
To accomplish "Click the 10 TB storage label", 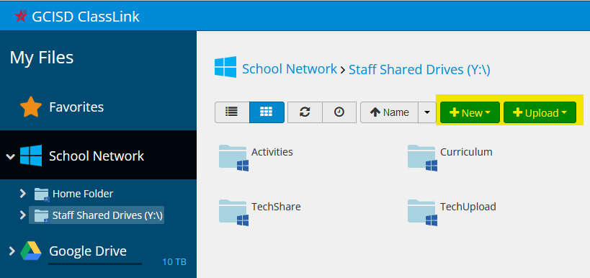I will (x=174, y=262).
